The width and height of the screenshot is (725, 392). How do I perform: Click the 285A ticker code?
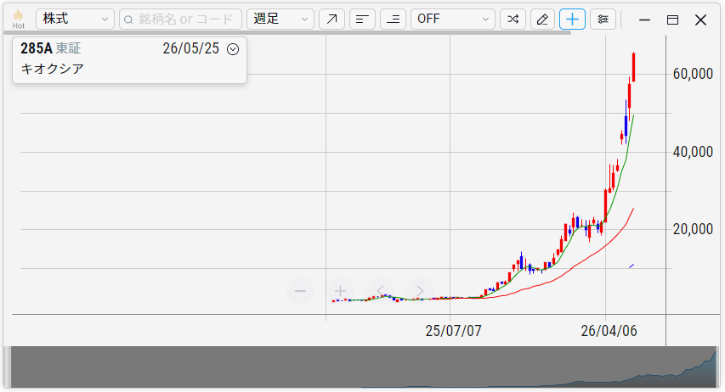pyautogui.click(x=36, y=48)
